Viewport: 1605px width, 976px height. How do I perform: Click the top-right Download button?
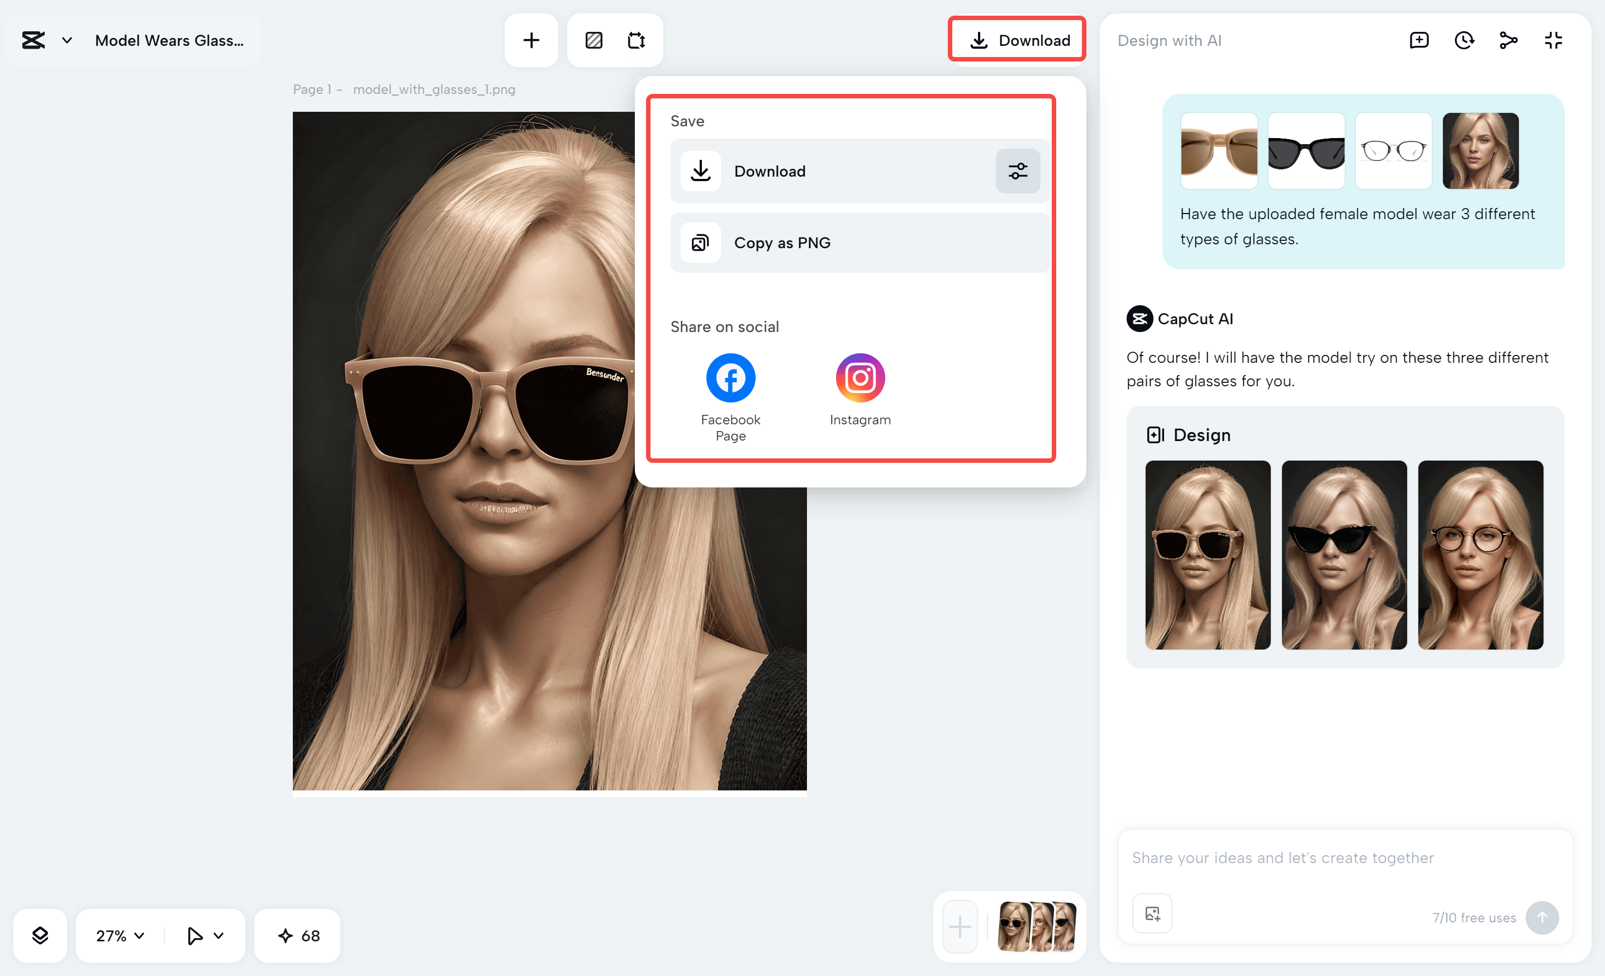click(1018, 40)
